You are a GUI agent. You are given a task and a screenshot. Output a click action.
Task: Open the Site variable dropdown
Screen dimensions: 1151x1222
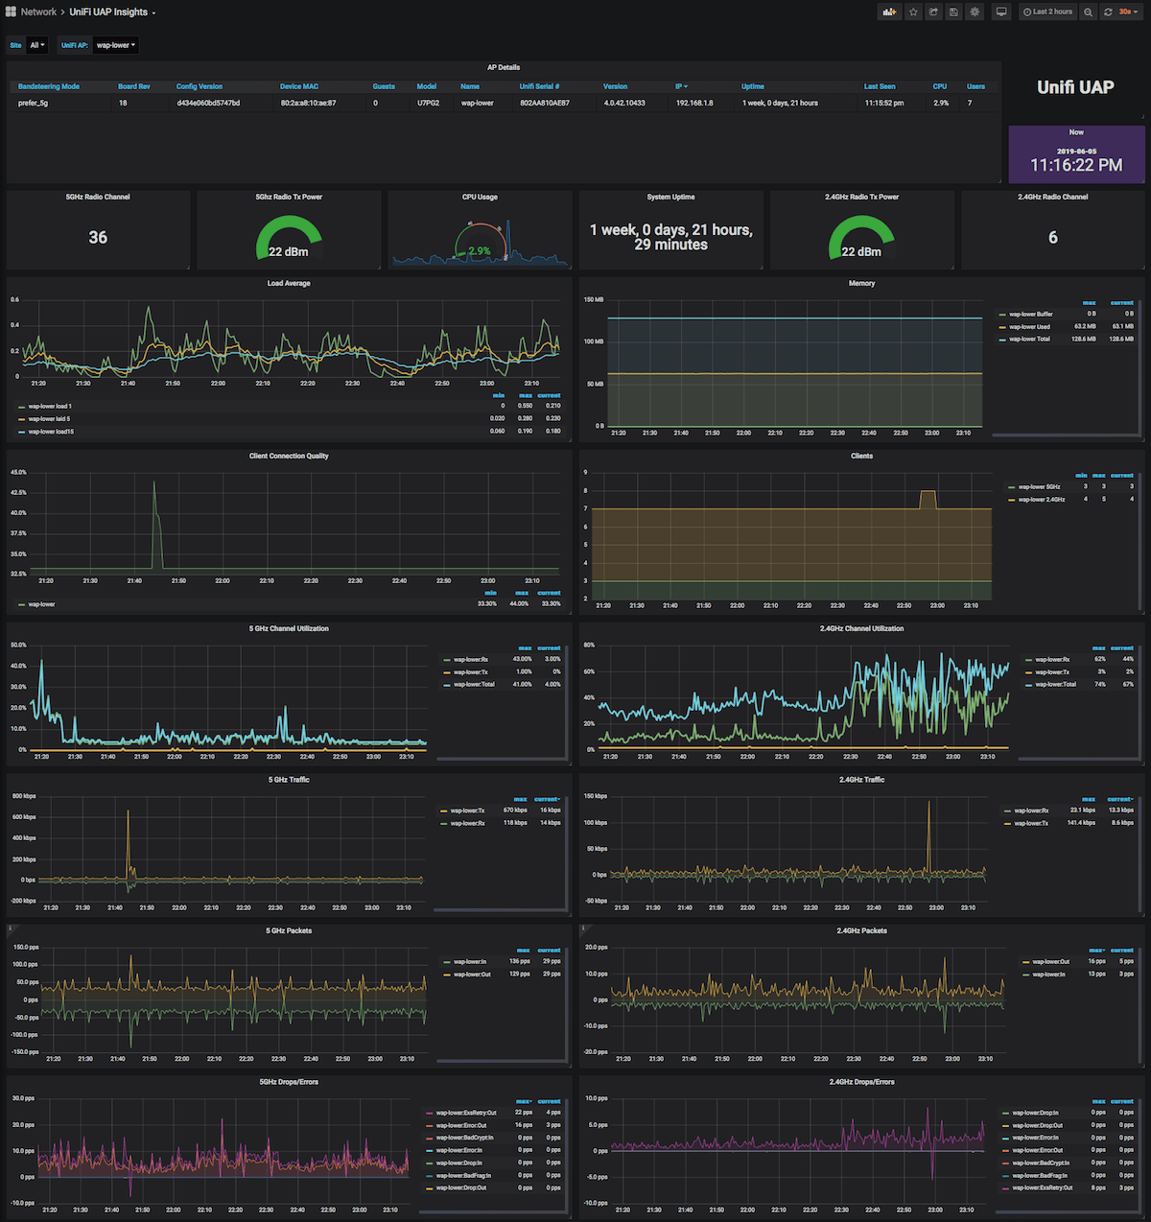click(x=37, y=45)
